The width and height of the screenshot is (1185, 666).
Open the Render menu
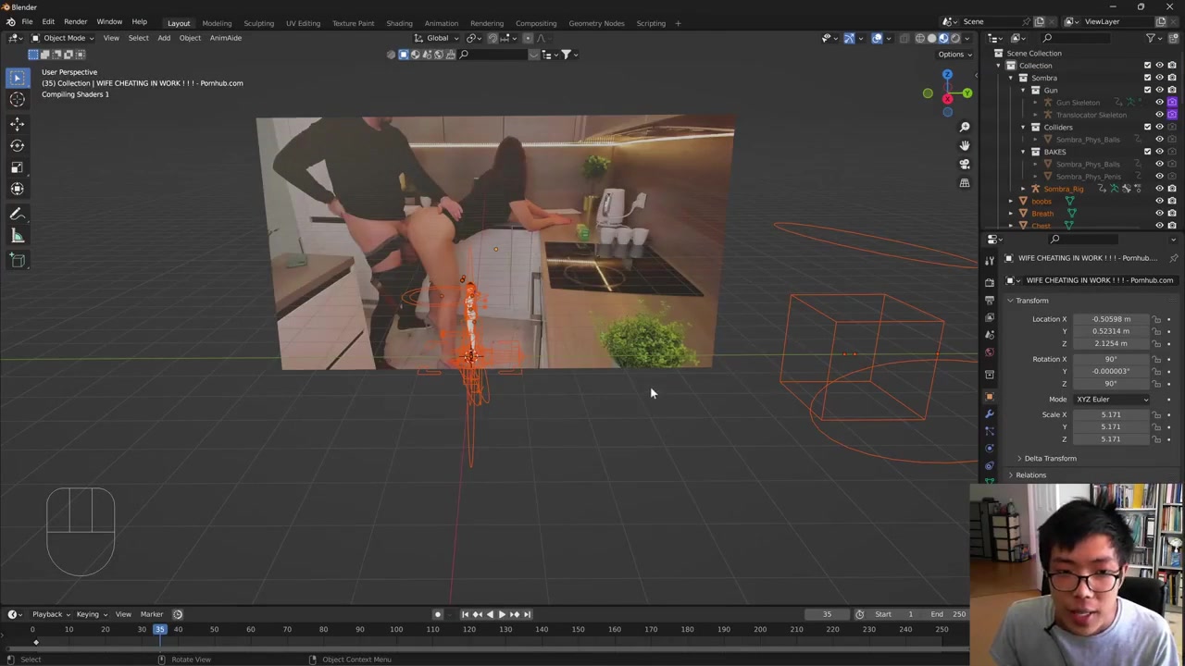[75, 22]
